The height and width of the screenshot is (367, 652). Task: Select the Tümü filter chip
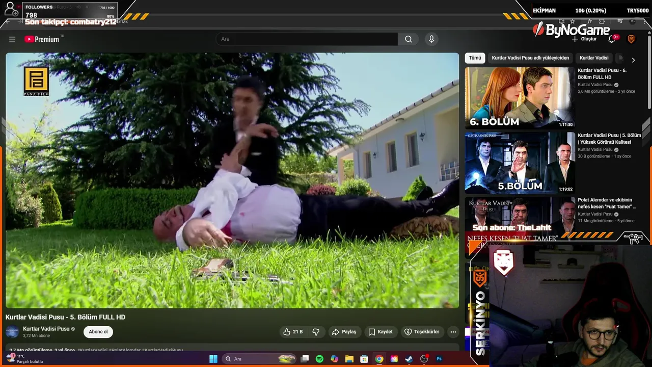(475, 58)
